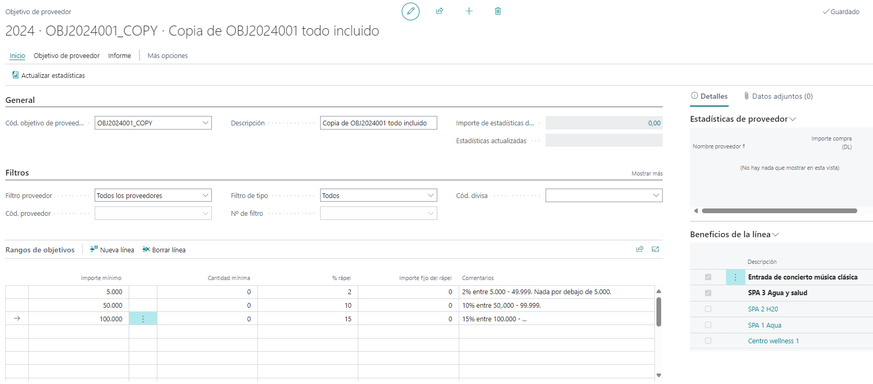Open row menu for 100.000 line
Viewport: 873px width, 384px height.
143,319
